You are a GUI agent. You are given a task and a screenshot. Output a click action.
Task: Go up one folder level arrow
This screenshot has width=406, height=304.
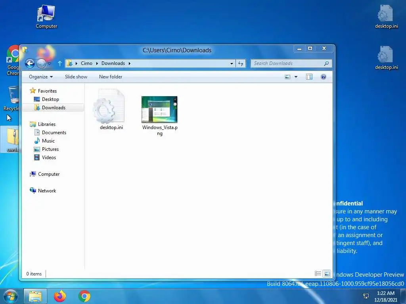(59, 63)
